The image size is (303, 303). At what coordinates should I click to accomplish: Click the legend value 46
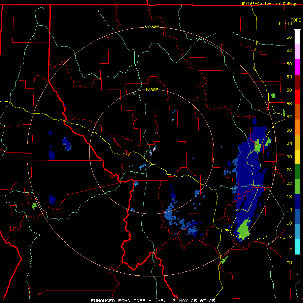(289, 103)
